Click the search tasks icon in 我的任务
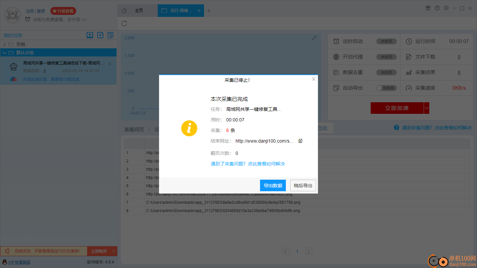Viewport: 477px width, 268px height. pyautogui.click(x=110, y=35)
